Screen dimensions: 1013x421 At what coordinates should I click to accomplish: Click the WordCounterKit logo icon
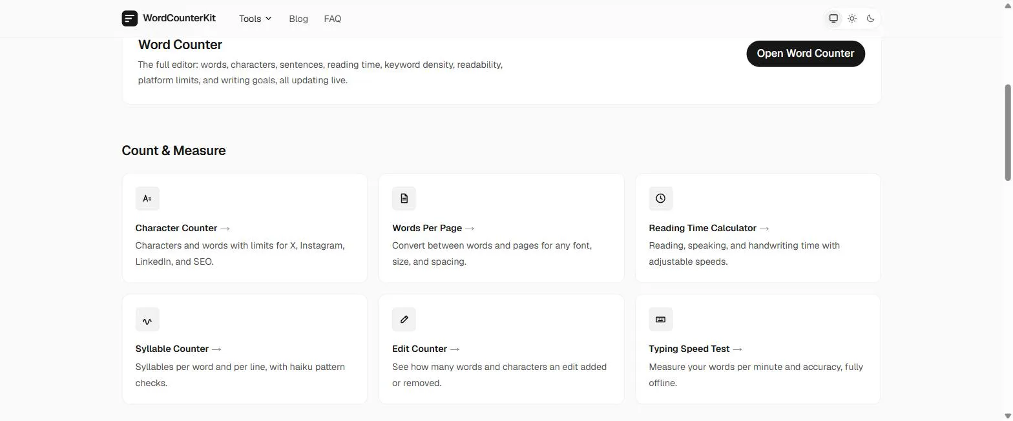(129, 18)
